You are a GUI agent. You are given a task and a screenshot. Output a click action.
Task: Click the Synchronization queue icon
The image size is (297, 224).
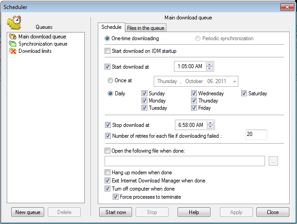point(13,44)
